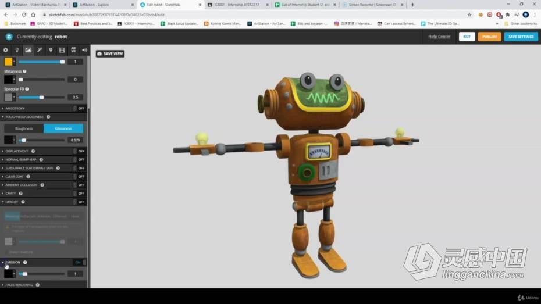Bookmark this page with the star icon
The image size is (541, 304).
[x=469, y=15]
